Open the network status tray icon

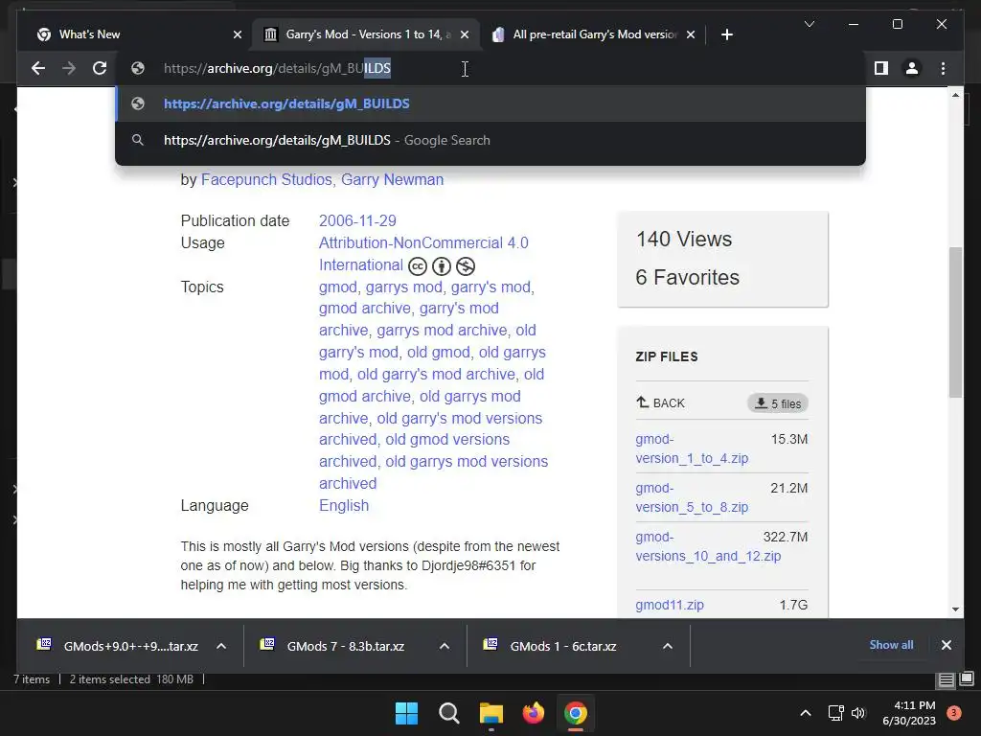pyautogui.click(x=835, y=713)
